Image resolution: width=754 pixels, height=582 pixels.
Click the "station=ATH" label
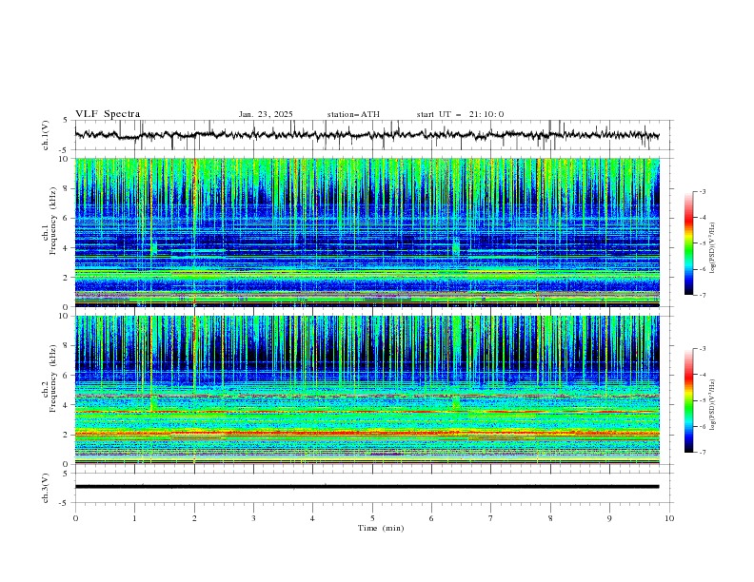[353, 114]
